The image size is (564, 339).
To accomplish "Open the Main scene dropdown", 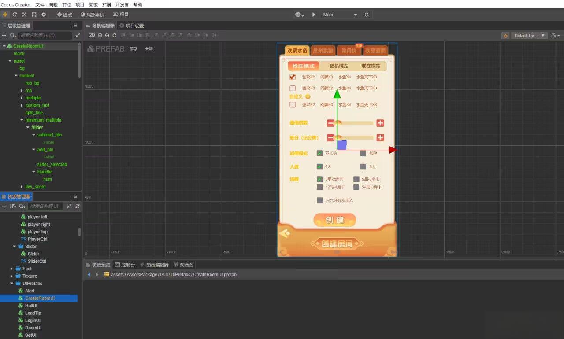I will pyautogui.click(x=340, y=15).
